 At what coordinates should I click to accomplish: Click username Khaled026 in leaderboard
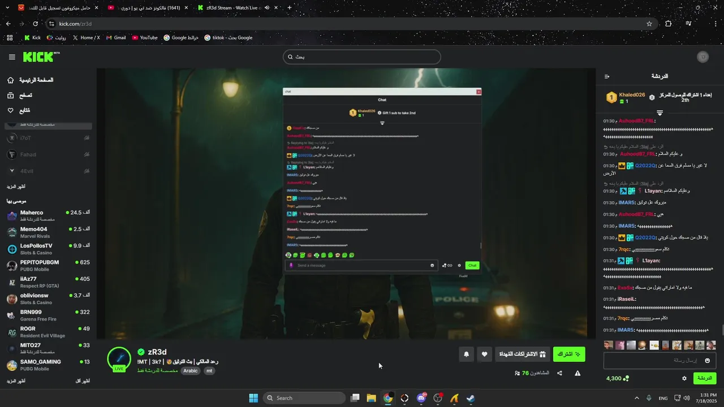tap(632, 95)
